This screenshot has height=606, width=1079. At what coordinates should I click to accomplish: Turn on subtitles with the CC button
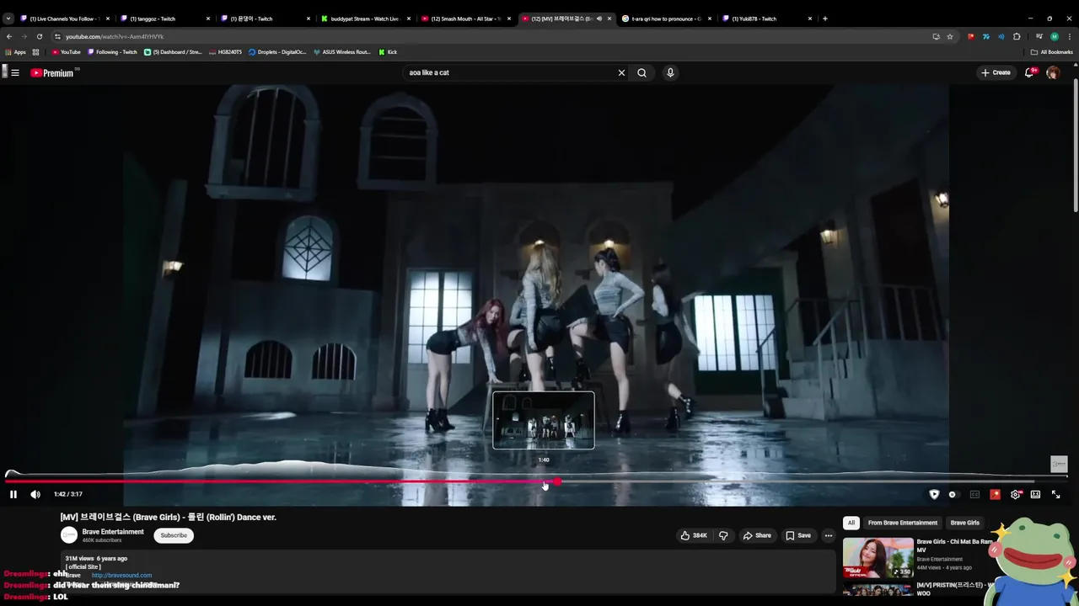[974, 494]
